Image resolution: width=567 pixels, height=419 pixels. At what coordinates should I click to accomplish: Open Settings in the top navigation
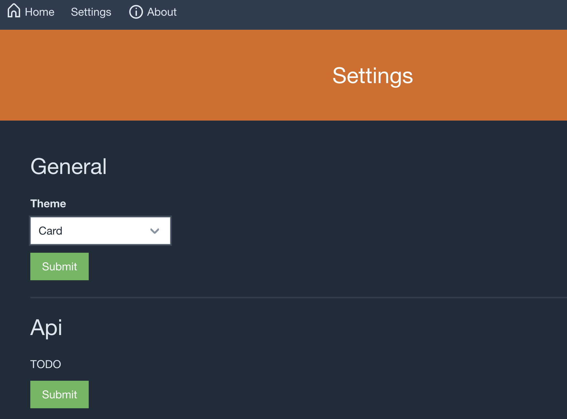91,12
